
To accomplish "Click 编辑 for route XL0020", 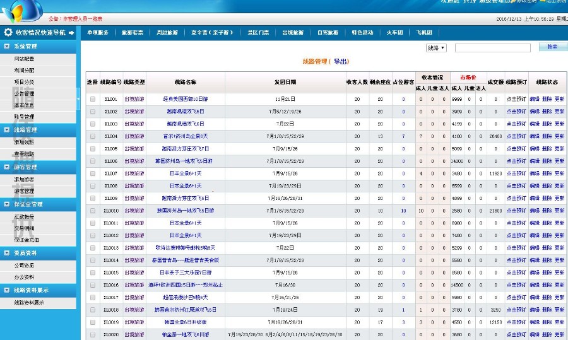I will (x=535, y=334).
